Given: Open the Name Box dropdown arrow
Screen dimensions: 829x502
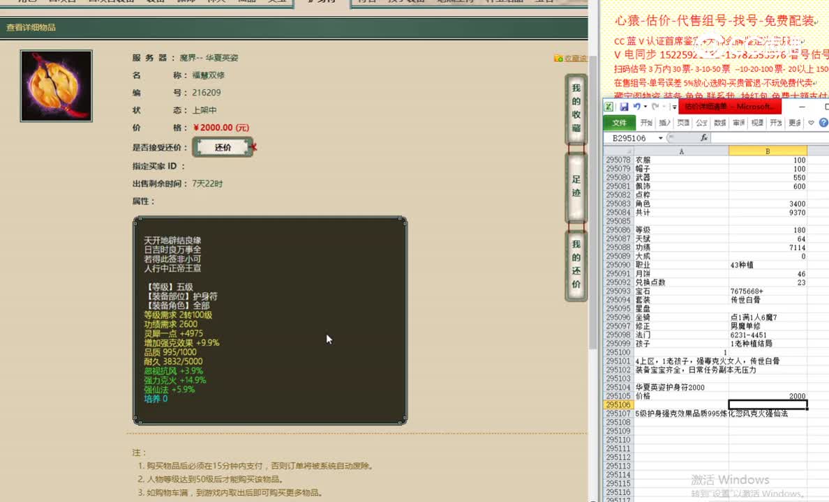Looking at the screenshot, I should coord(660,138).
